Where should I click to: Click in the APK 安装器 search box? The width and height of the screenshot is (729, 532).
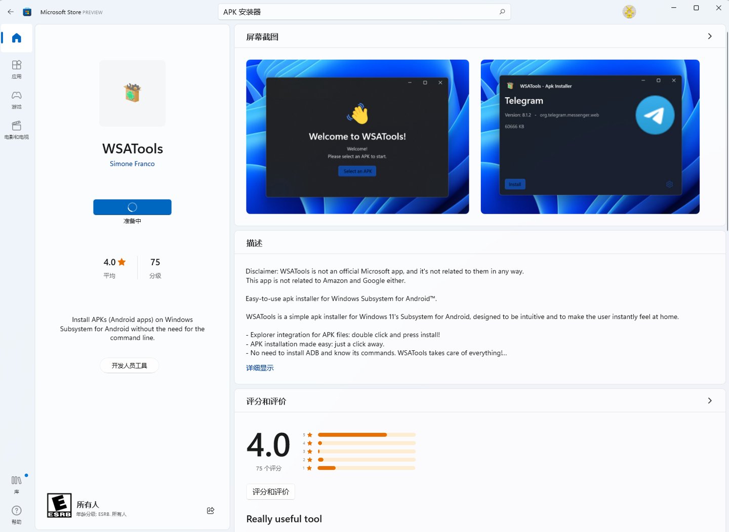[x=364, y=12]
